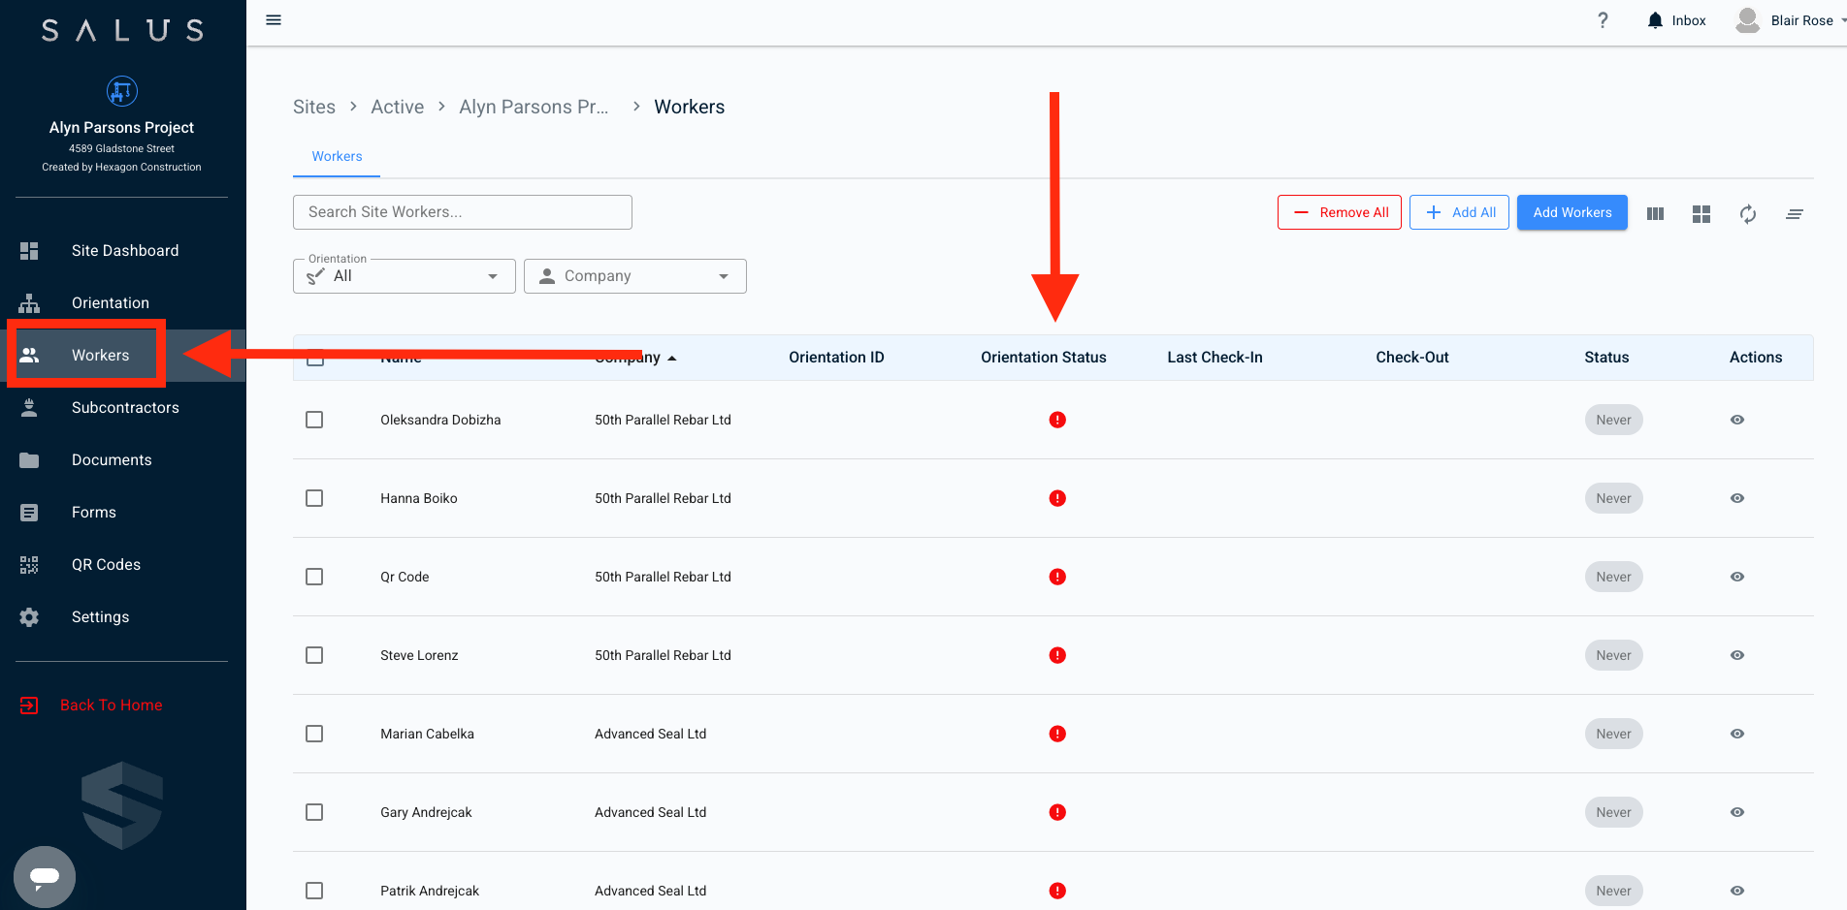Open the filter list icon
1847x910 pixels.
[1794, 213]
